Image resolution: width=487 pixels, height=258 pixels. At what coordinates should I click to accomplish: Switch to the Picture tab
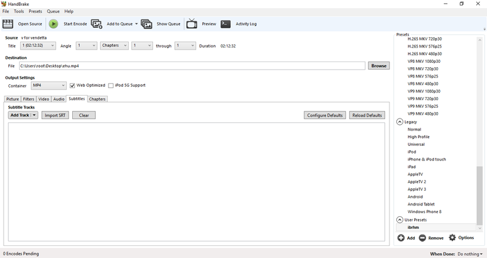pyautogui.click(x=13, y=99)
